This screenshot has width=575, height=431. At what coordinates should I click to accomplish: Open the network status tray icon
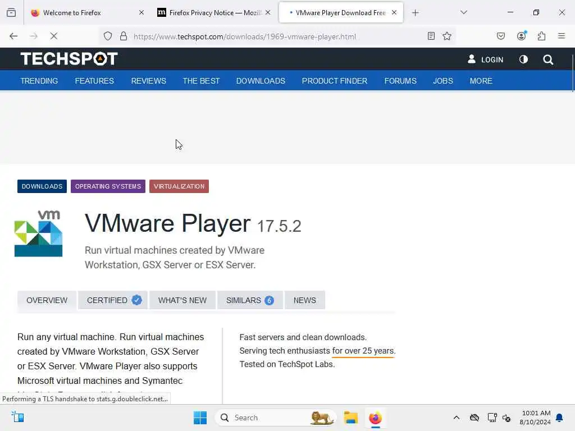point(492,418)
